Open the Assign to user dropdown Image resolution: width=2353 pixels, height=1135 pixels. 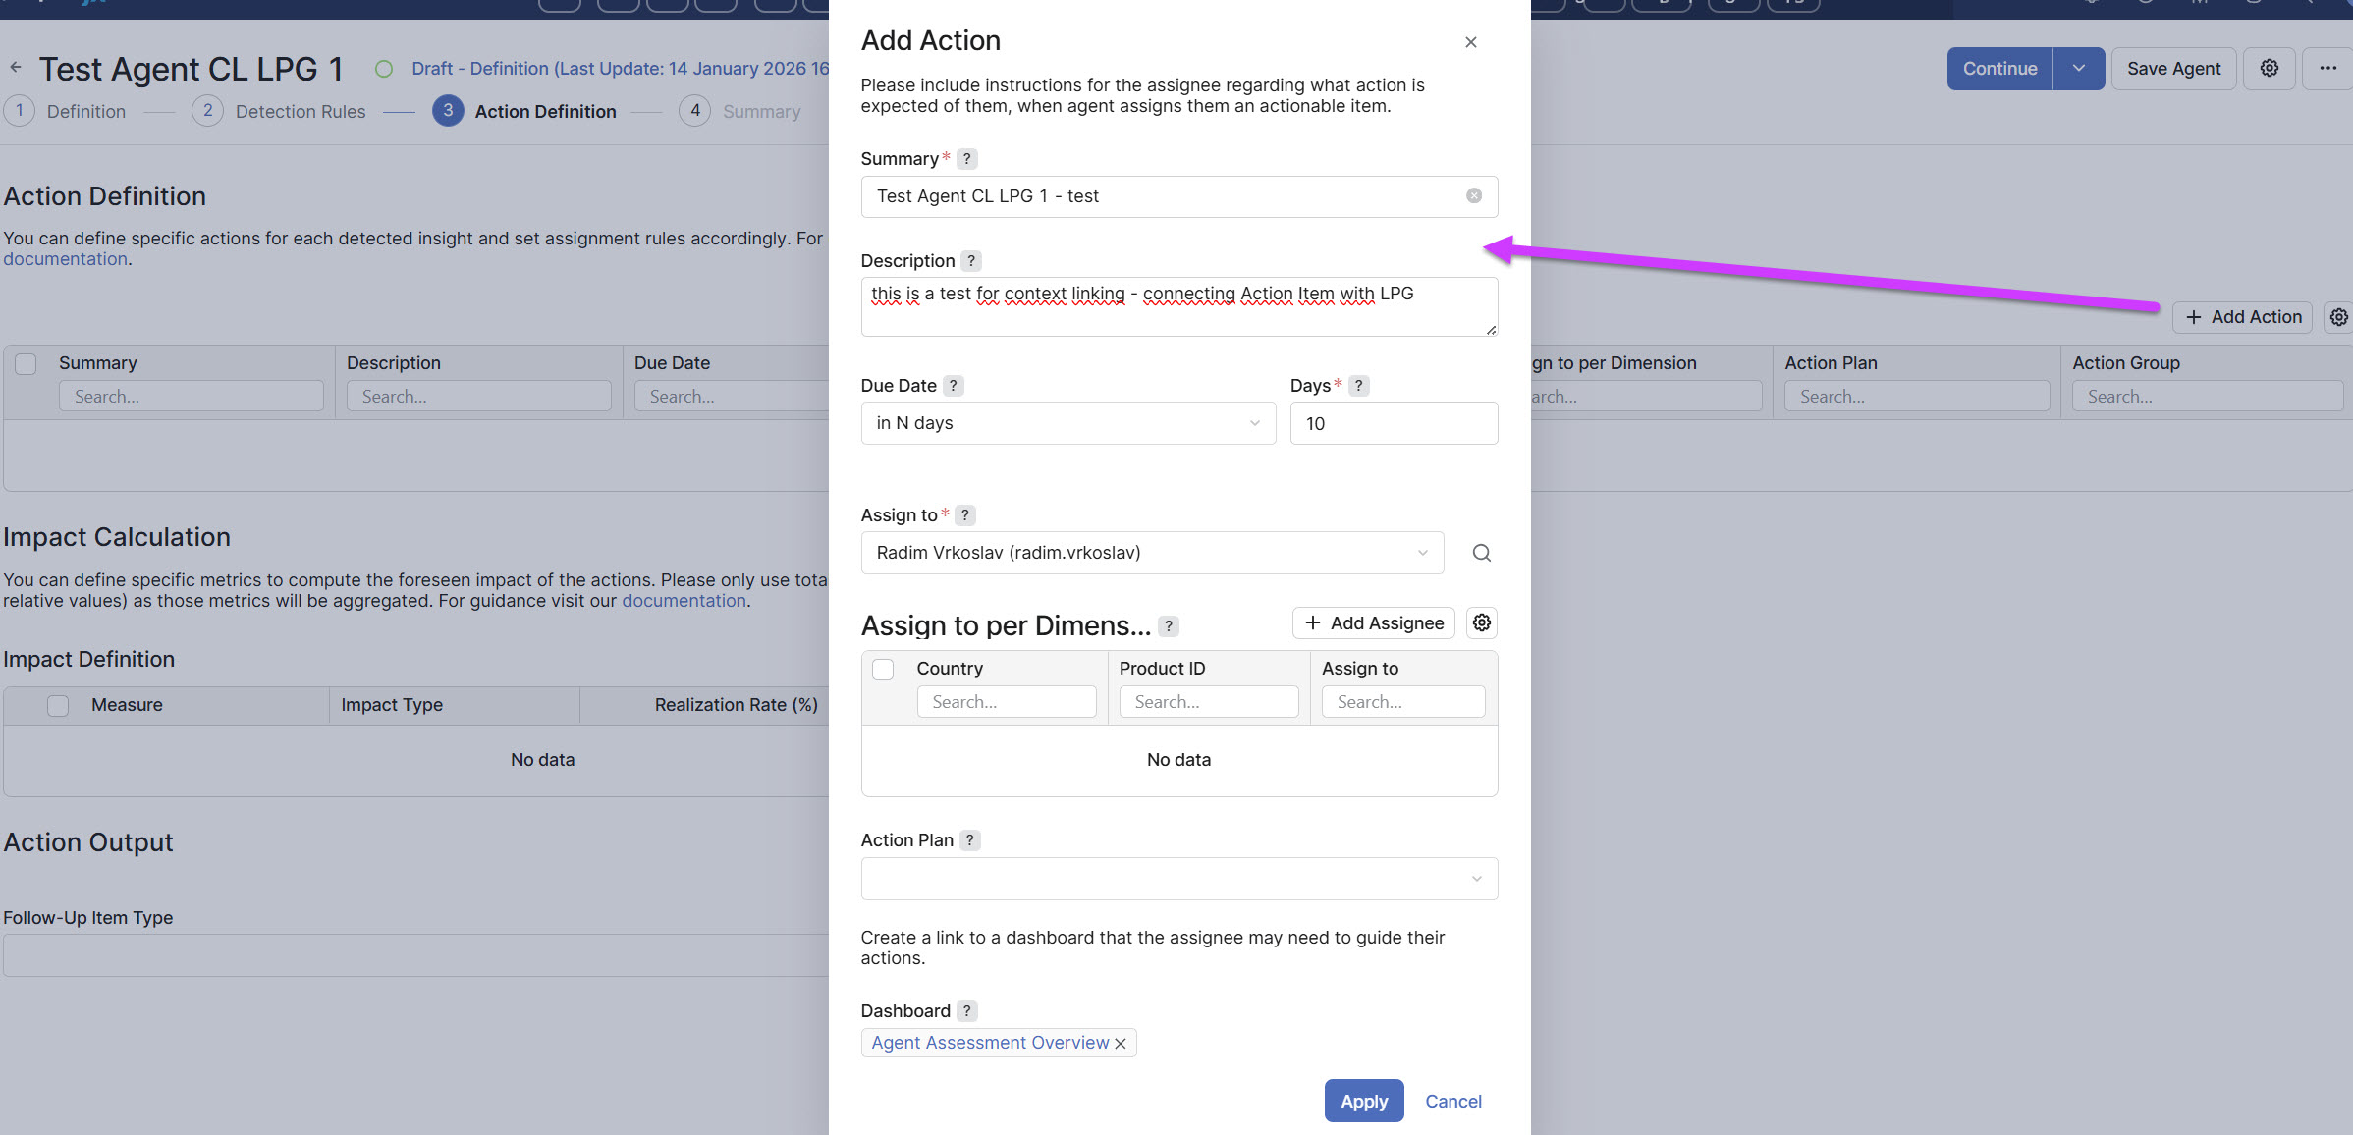(1151, 553)
